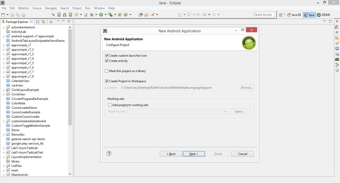
Task: Open the New wizard dropdown arrow
Action: tap(7, 15)
